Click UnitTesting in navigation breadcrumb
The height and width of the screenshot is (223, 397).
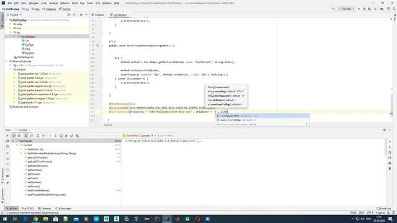tap(12, 9)
